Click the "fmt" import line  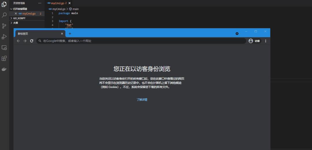(x=69, y=25)
